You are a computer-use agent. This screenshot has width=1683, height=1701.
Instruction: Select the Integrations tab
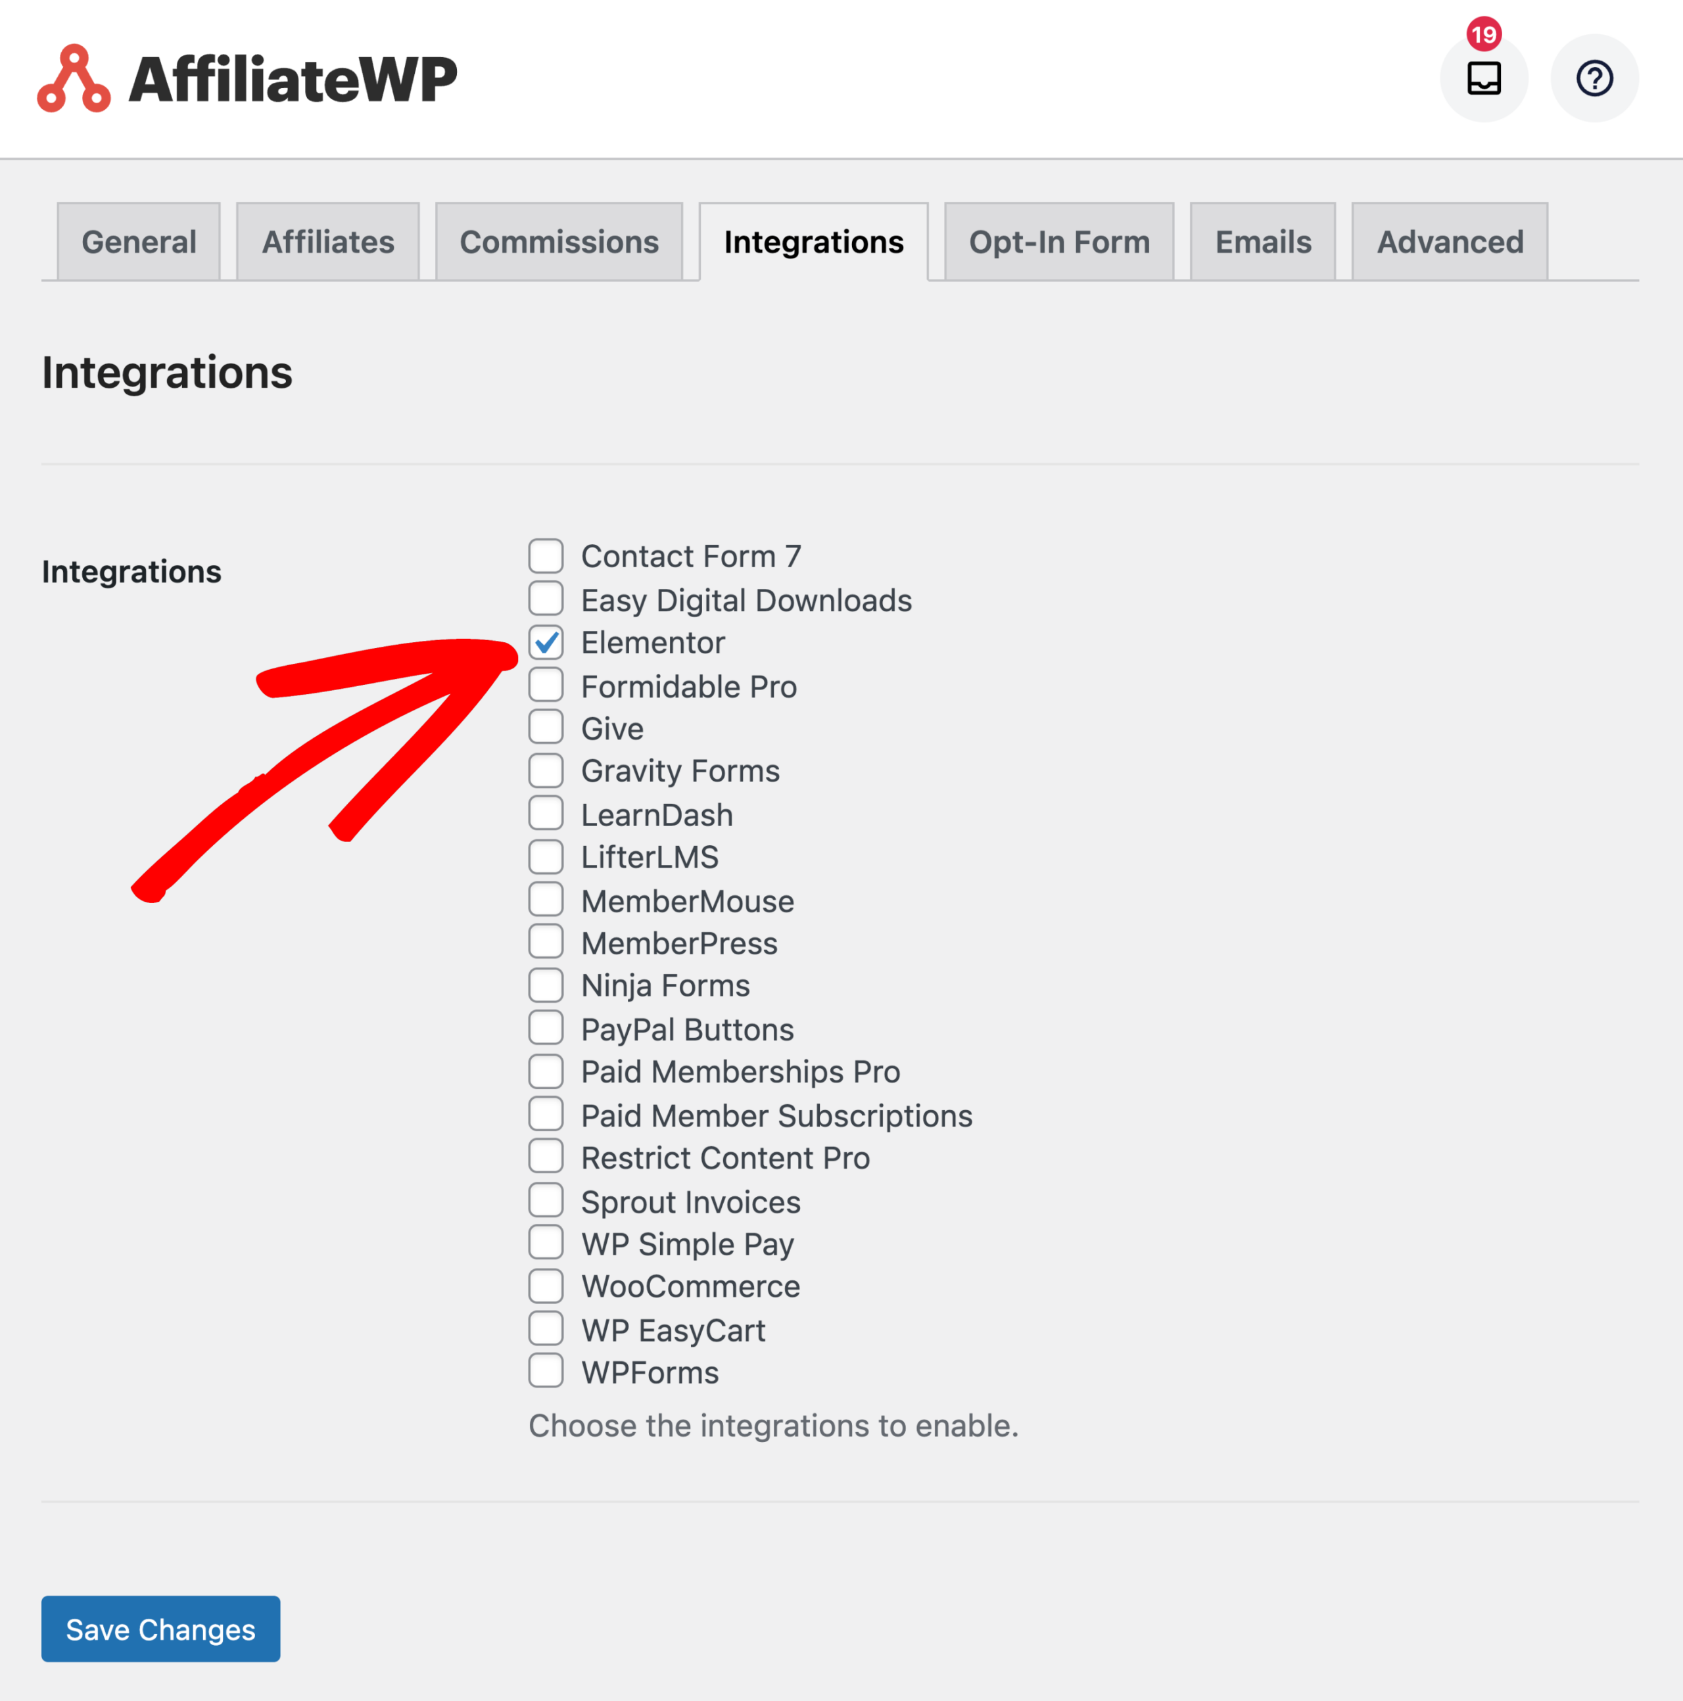click(x=814, y=242)
